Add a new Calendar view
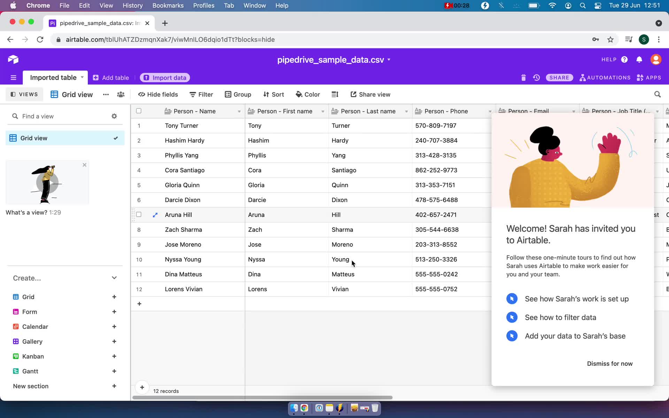669x418 pixels. (114, 327)
